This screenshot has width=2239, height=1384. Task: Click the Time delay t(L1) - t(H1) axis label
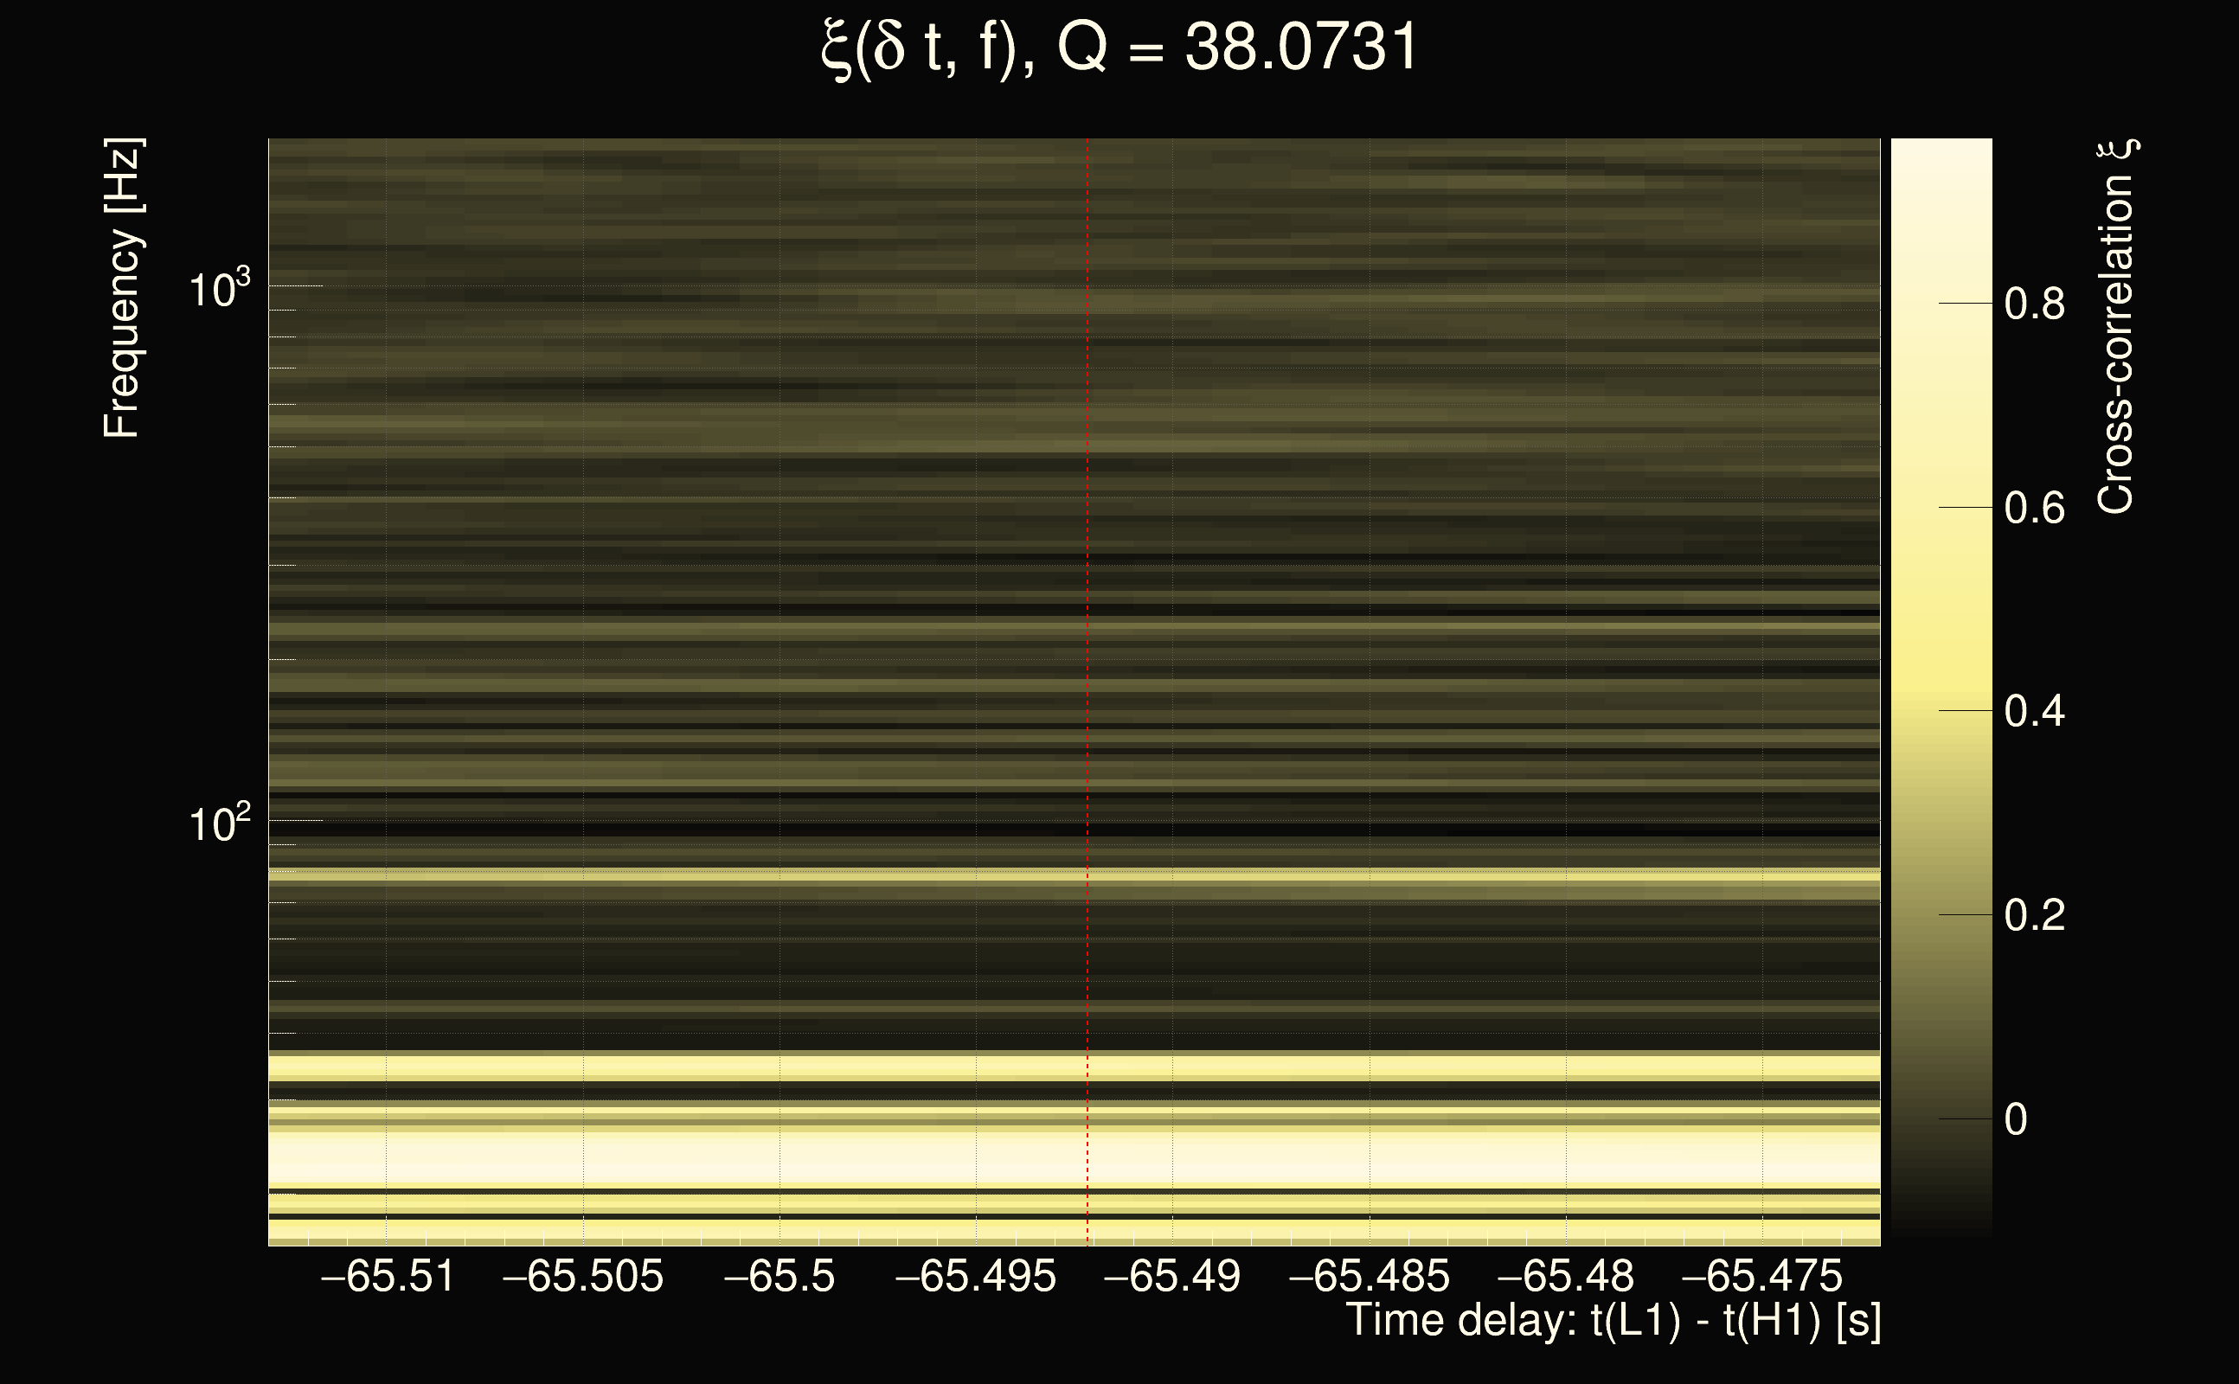(1613, 1321)
